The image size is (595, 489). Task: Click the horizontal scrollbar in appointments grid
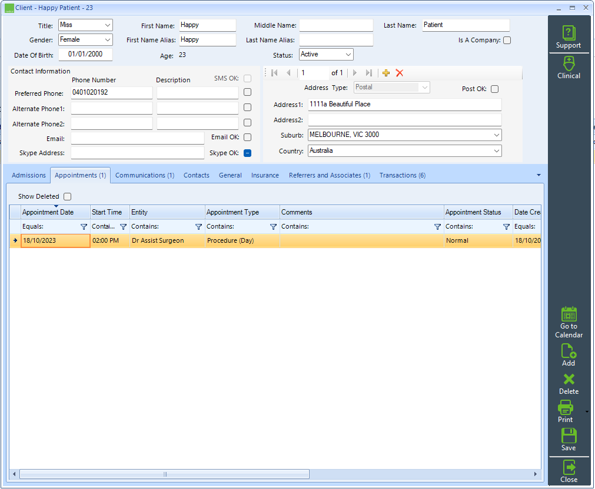pos(165,474)
